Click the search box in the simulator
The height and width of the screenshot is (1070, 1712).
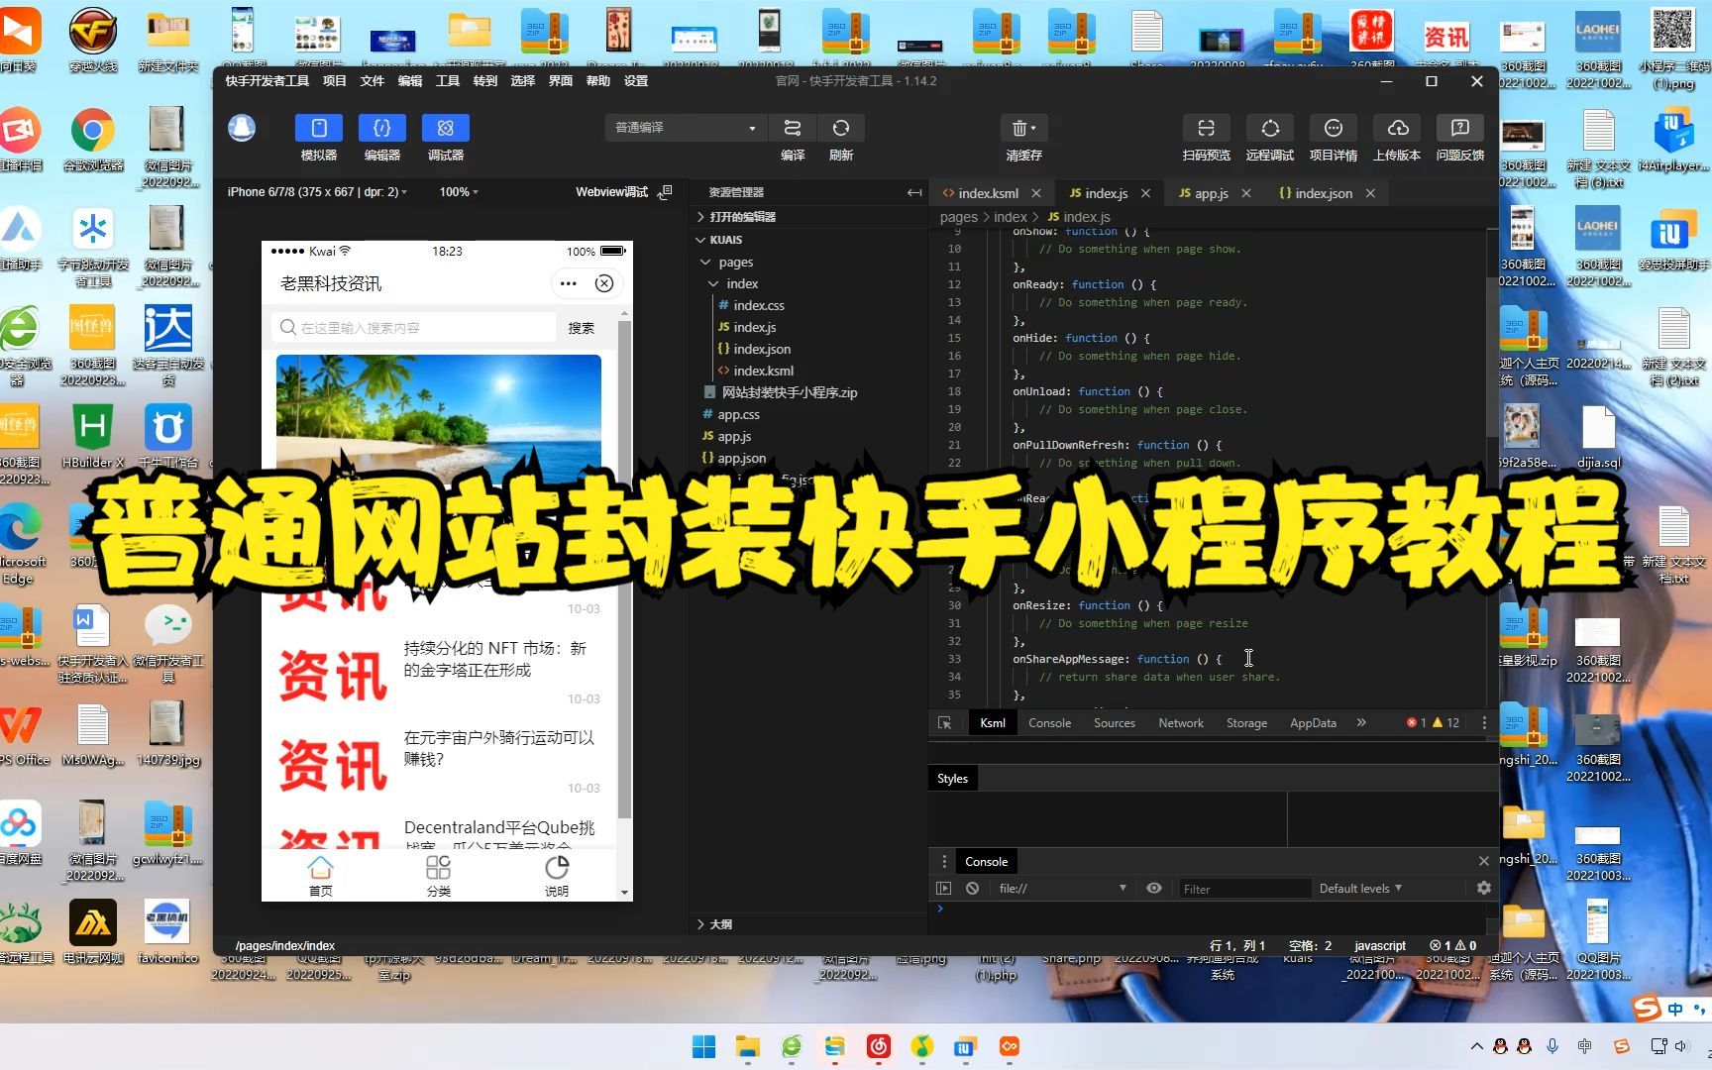click(x=413, y=328)
